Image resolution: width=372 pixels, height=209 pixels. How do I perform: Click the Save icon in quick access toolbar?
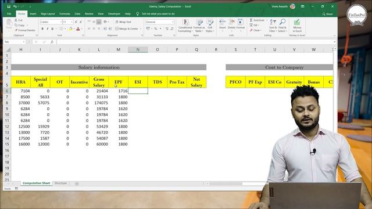9,6
